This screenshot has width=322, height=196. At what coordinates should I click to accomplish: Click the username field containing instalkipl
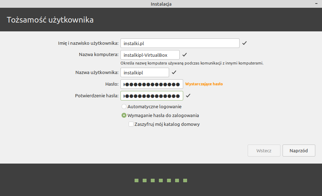tap(144, 72)
